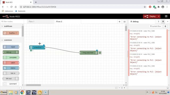Open the Deploy options dropdown arrow
This screenshot has width=170, height=95.
(159, 16)
